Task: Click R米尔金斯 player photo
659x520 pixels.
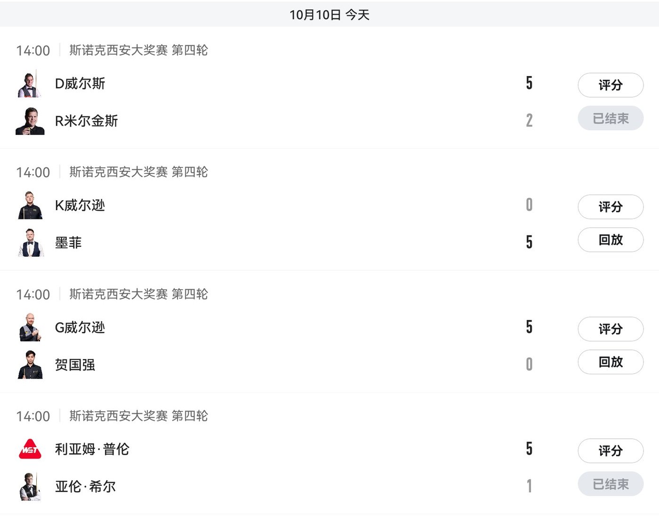Action: [x=30, y=121]
